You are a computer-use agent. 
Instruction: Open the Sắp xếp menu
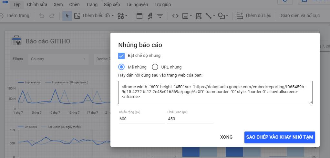112,5
